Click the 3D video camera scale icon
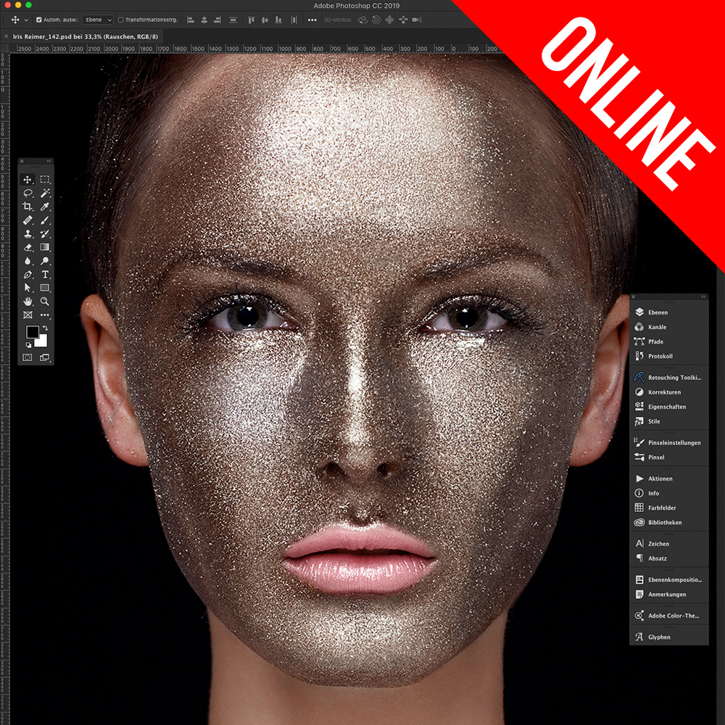725x725 pixels. (x=417, y=20)
